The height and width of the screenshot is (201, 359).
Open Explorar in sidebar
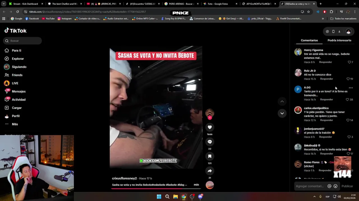pos(14,59)
